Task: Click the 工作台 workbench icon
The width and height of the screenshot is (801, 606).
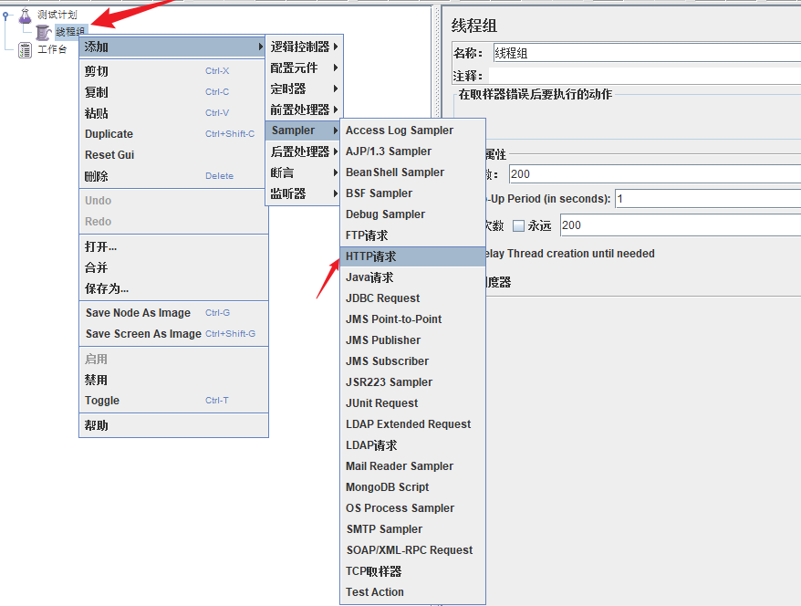Action: click(x=25, y=49)
